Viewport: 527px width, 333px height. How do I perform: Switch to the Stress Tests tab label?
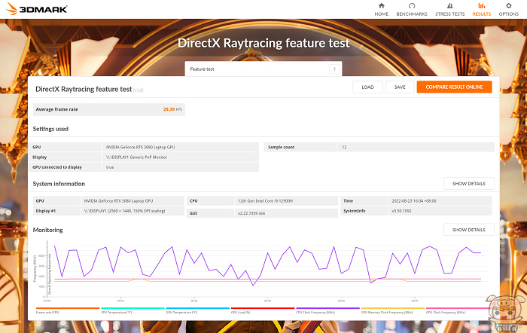pyautogui.click(x=450, y=14)
